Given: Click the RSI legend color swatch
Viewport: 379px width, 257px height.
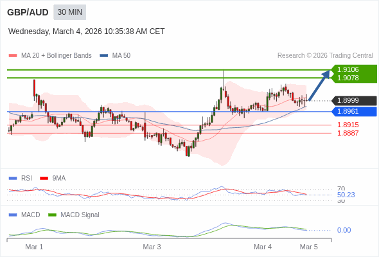Looking at the screenshot, I should [13, 179].
